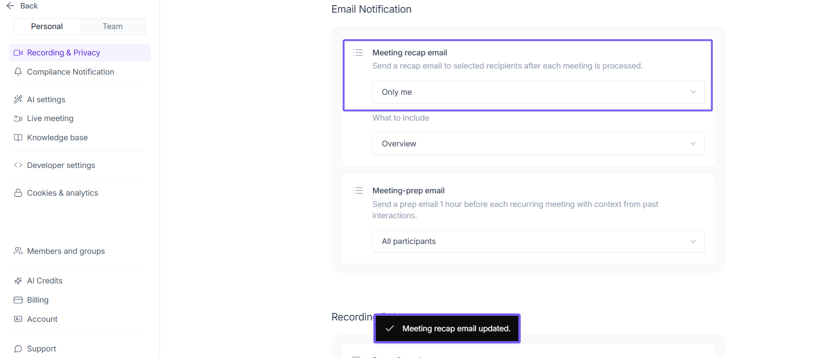The image size is (835, 358).
Task: Go to Account settings
Action: click(x=42, y=319)
